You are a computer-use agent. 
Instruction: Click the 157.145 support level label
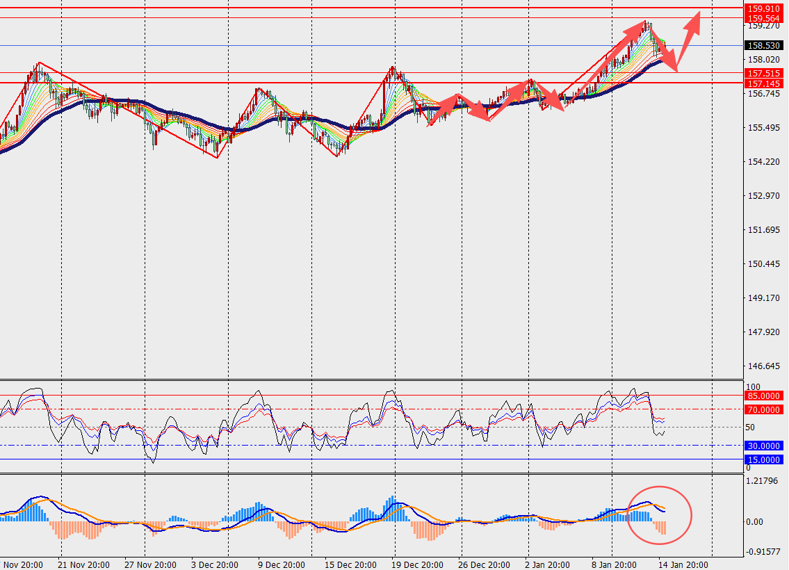coord(763,83)
